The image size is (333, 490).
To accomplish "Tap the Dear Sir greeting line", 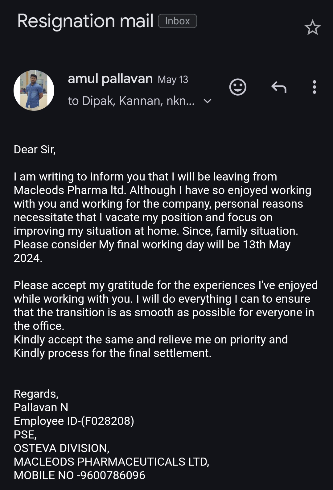I will pos(35,150).
